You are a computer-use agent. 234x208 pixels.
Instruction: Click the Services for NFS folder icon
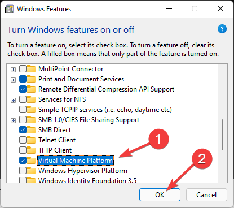tap(31, 99)
